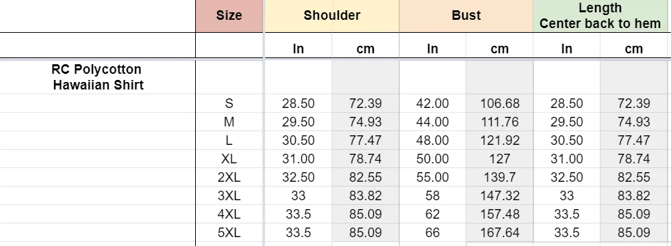Select the Bust header cell
This screenshot has width=671, height=246.
[x=466, y=16]
